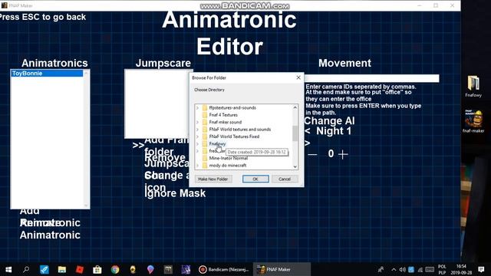The height and width of the screenshot is (276, 491).
Task: Cancel the Browse For Folder dialog
Action: (x=285, y=179)
